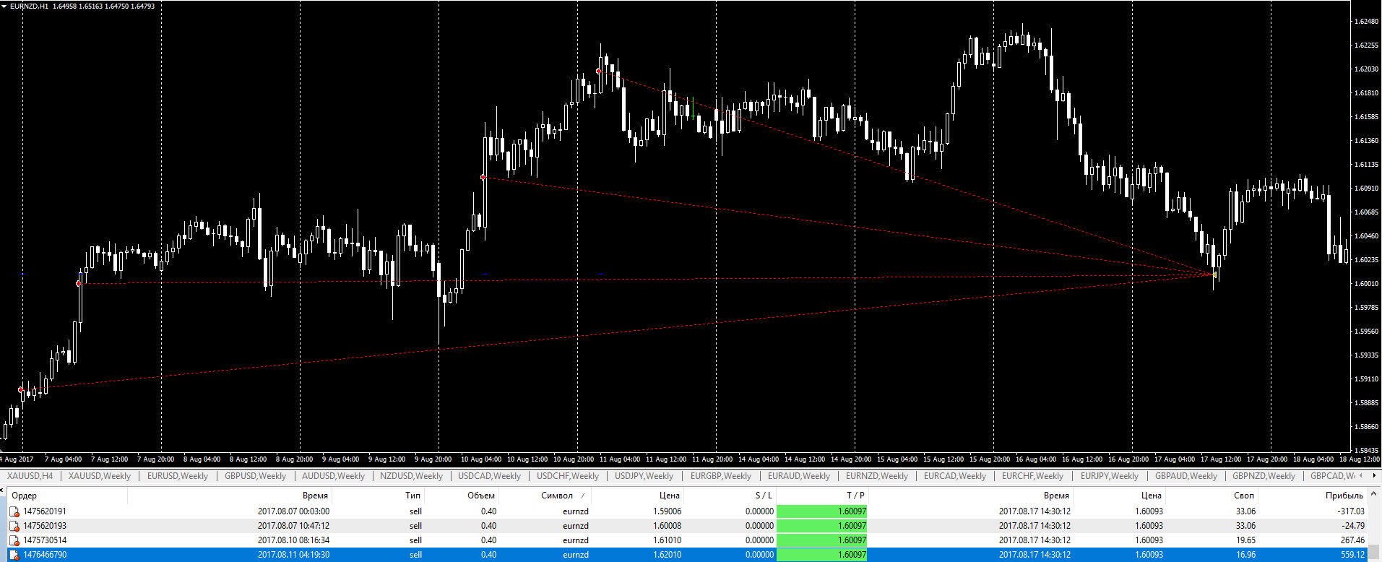Screen dimensions: 1382x562
Task: Sort orders by the Тип column header
Action: click(413, 496)
